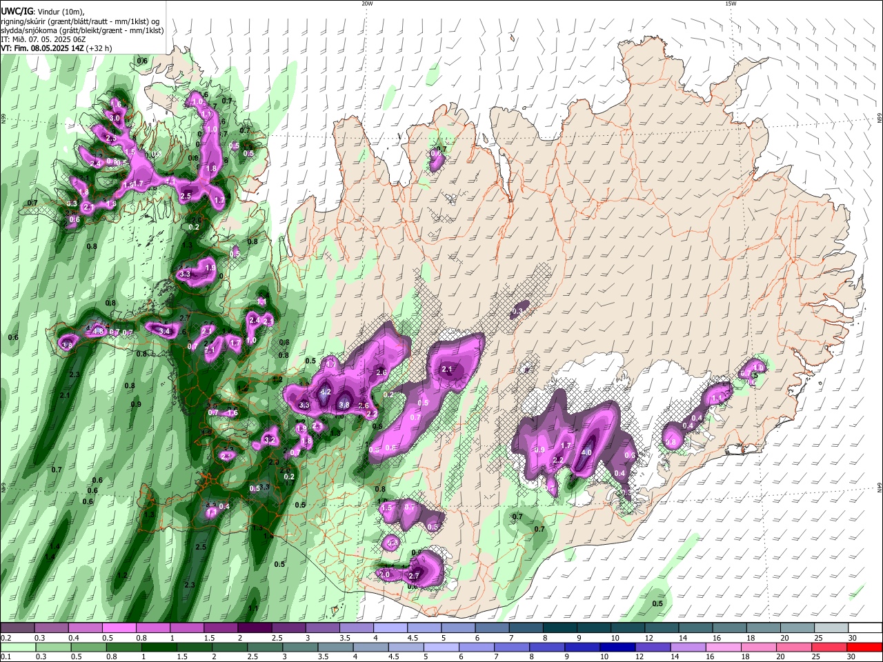Click the 3.2 precipitation value on map
The width and height of the screenshot is (883, 662).
click(270, 440)
